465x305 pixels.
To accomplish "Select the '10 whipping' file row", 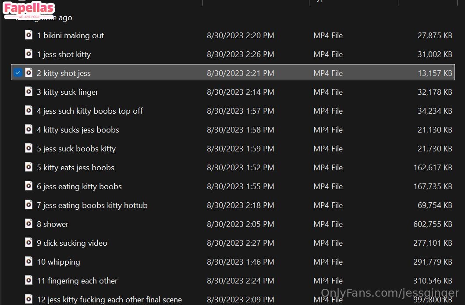I will click(58, 262).
